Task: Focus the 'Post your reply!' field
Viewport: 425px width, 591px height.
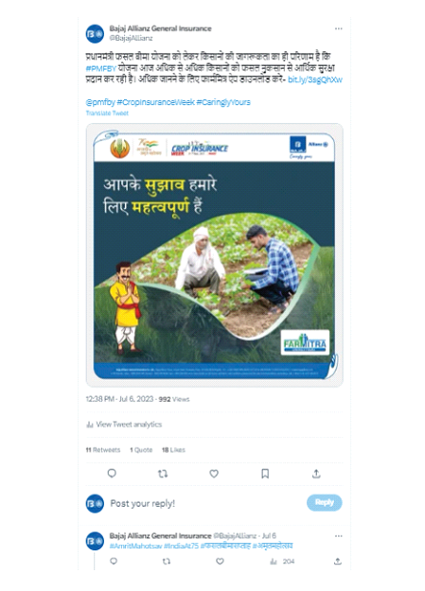Action: tap(205, 503)
